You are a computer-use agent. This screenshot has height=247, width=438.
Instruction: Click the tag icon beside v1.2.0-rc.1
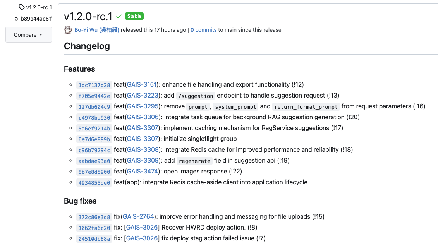tap(22, 7)
